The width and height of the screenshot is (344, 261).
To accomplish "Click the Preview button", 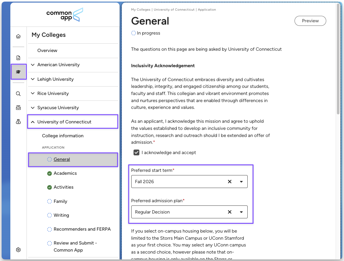I will (310, 21).
